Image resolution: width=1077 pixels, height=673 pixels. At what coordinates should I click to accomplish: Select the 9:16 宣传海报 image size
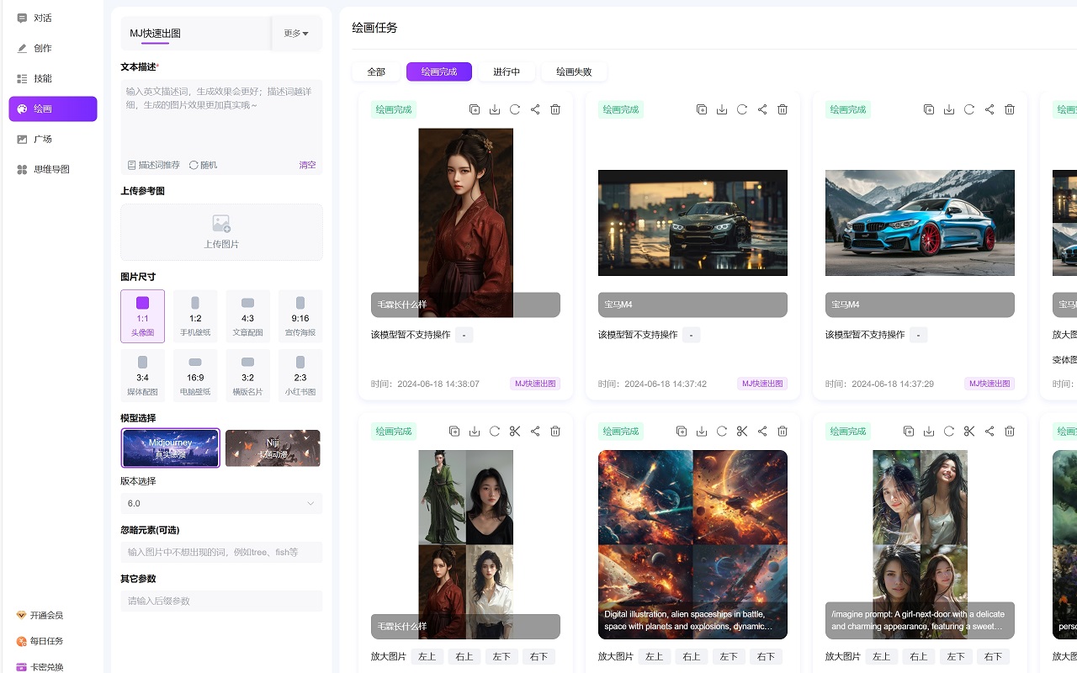tap(300, 316)
